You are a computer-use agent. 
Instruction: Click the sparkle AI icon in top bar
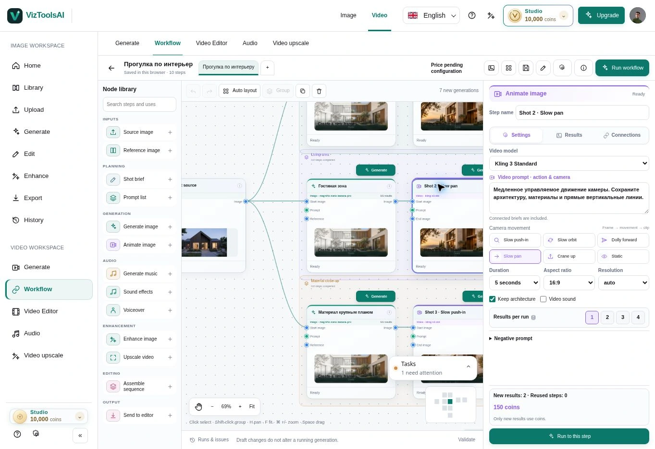[491, 15]
